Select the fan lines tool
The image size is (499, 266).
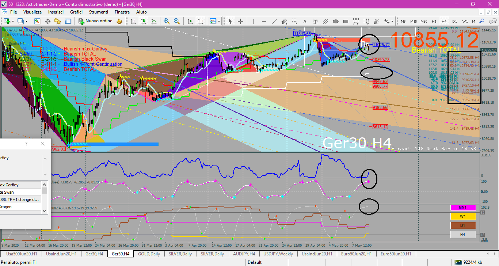377,21
